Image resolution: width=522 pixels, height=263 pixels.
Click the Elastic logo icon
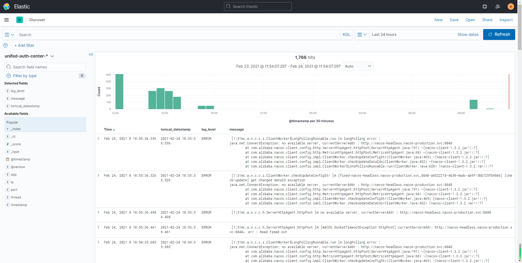(7, 7)
